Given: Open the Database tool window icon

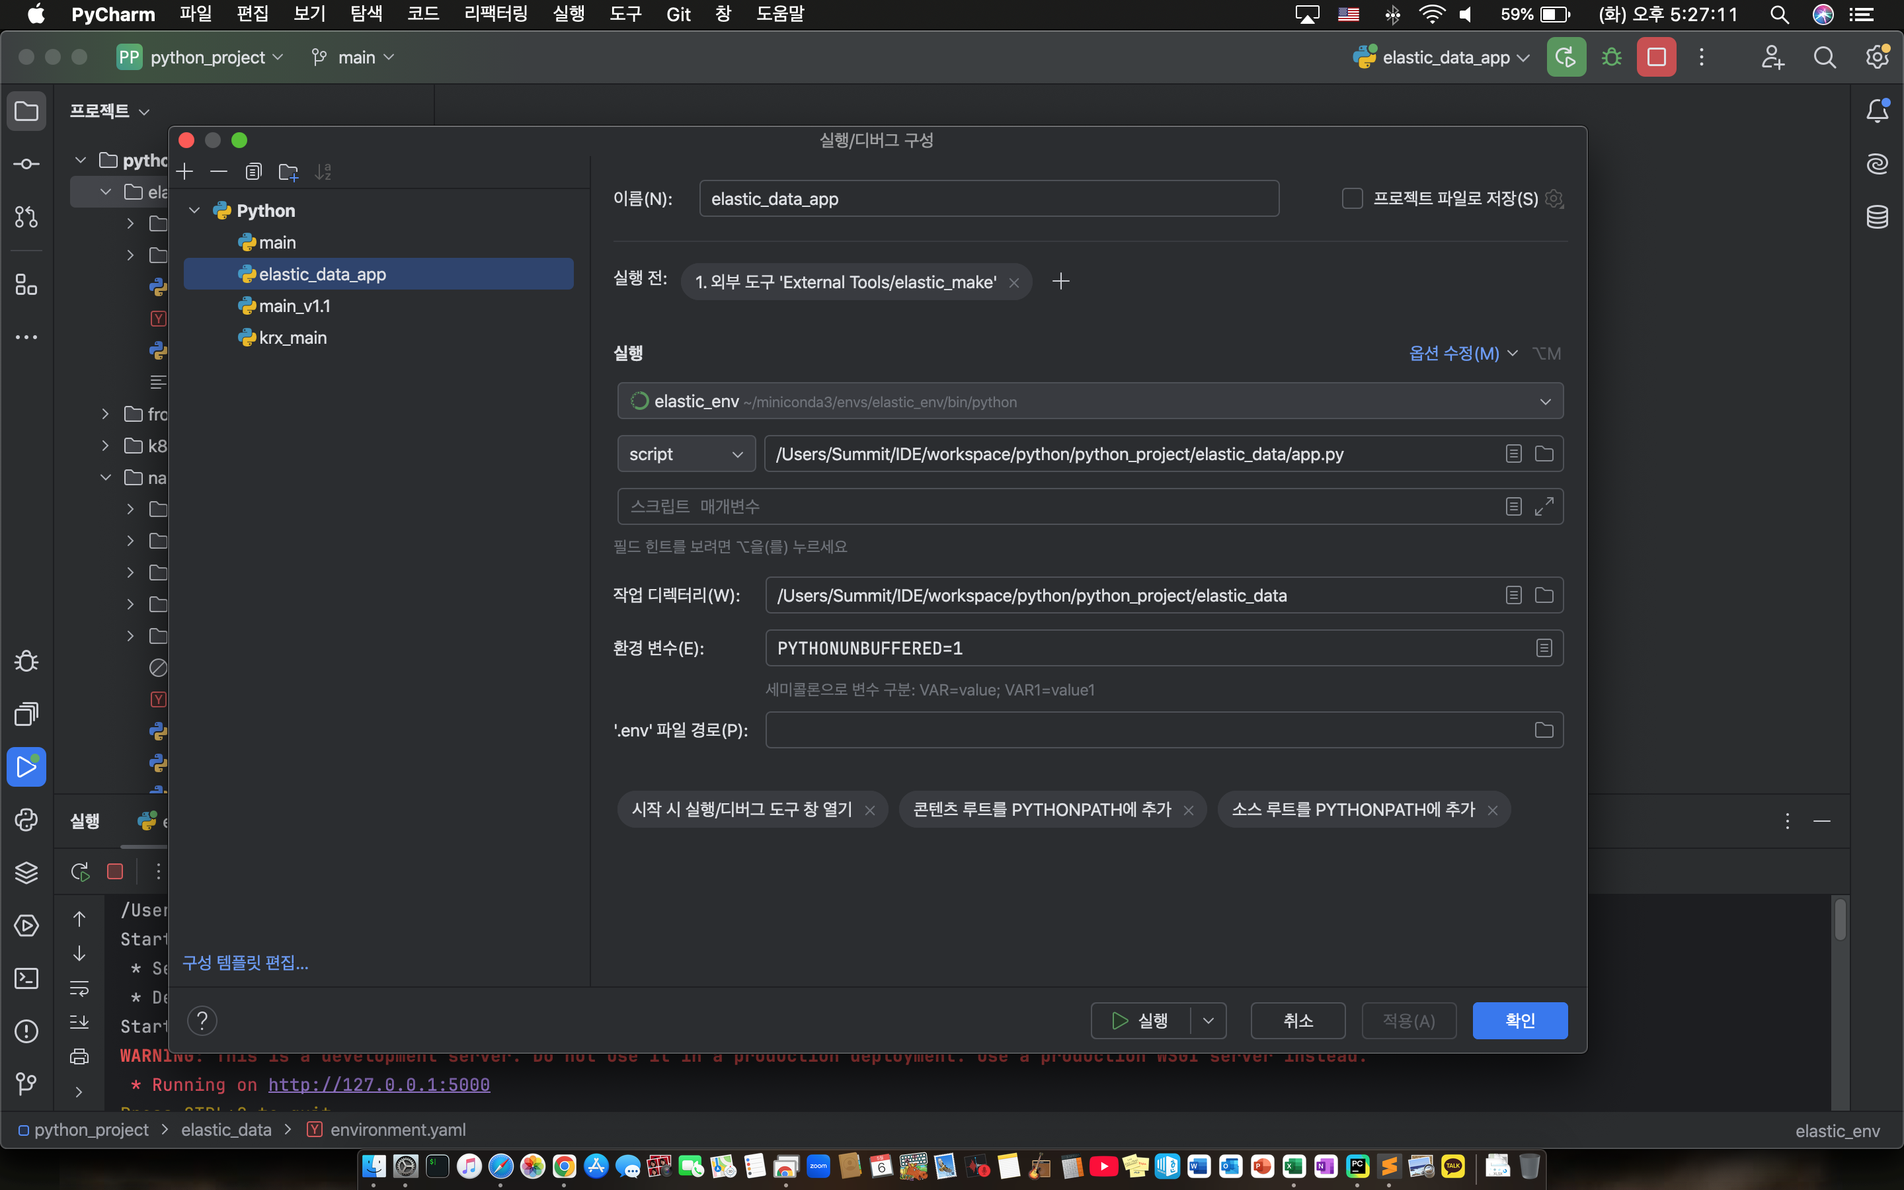Looking at the screenshot, I should (x=1878, y=216).
